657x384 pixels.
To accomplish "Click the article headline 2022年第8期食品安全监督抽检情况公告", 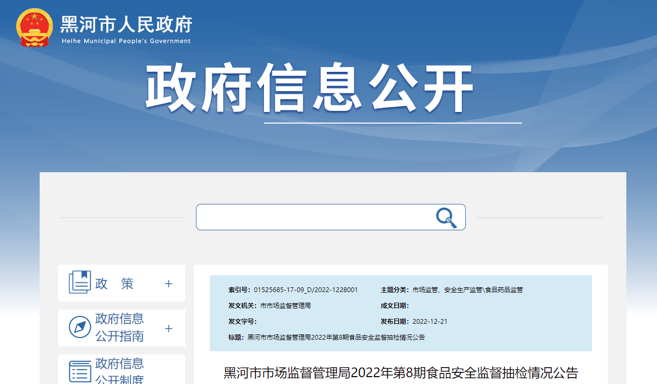I will point(400,373).
